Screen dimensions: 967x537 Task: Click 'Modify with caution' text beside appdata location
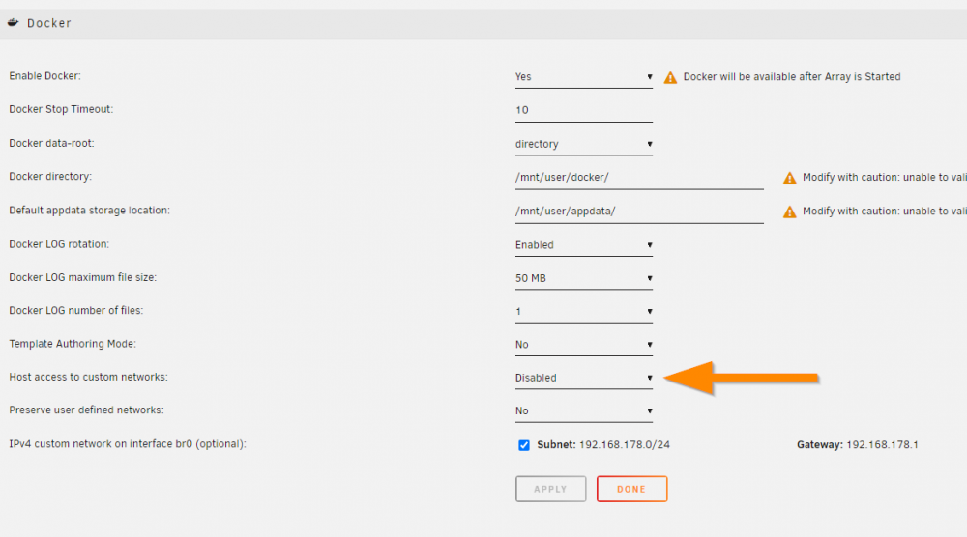point(885,212)
